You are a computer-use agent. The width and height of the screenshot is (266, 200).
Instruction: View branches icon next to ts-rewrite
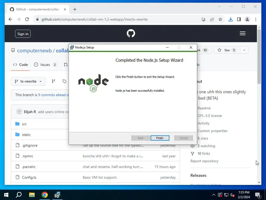(54, 81)
